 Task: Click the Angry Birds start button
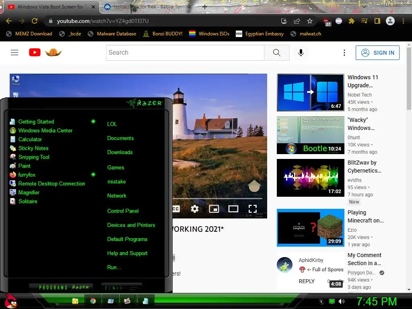(x=10, y=301)
